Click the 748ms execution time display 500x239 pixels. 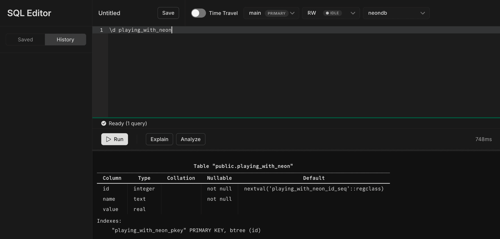point(484,139)
